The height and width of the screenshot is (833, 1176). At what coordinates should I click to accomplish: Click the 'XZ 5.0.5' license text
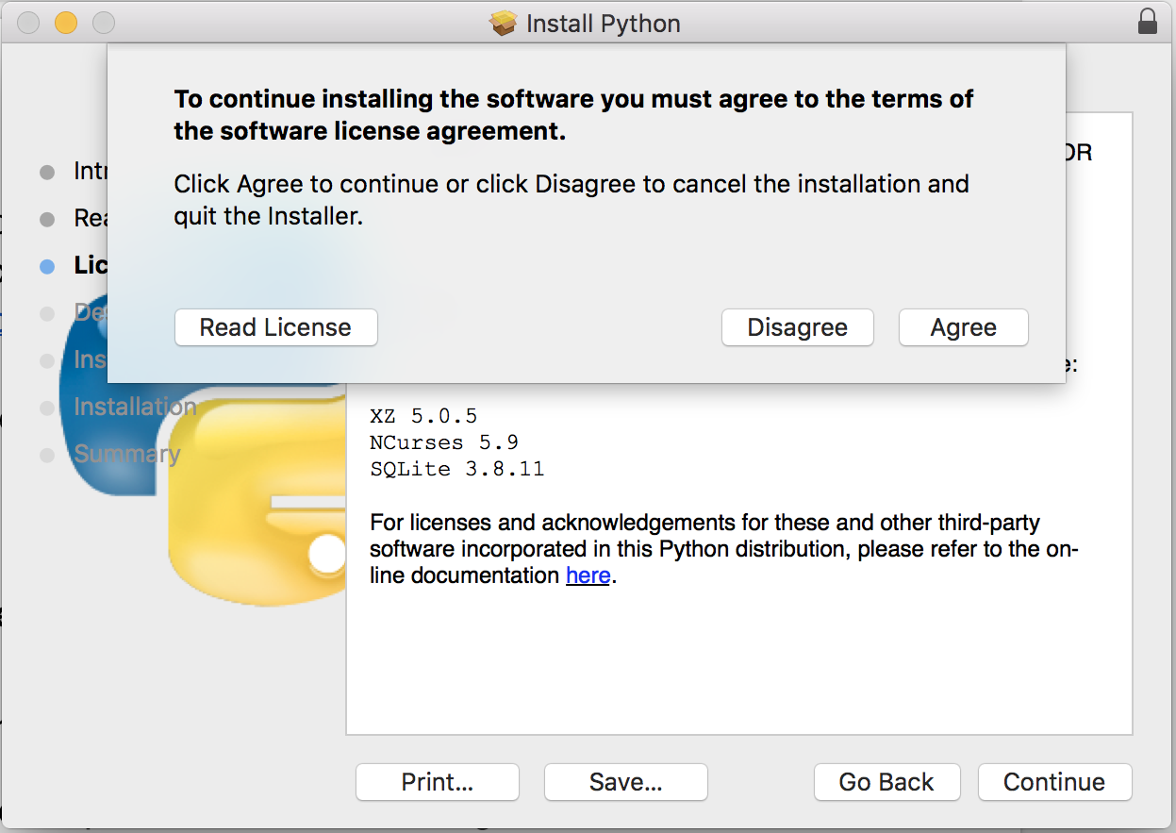(x=424, y=415)
